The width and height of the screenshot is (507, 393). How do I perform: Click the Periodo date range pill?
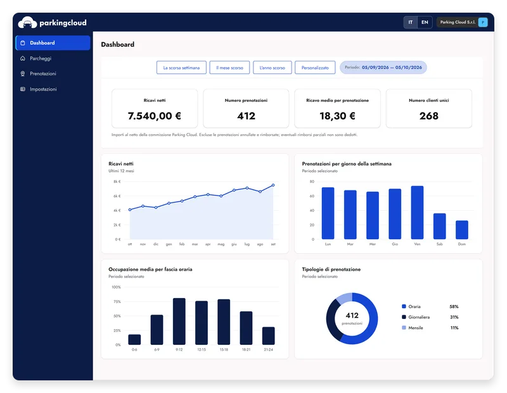click(383, 68)
